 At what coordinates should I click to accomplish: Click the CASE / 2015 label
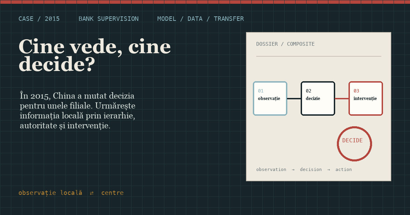pos(39,19)
